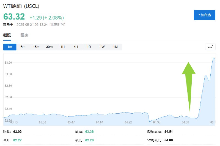This screenshot has width=220, height=146.
Task: Select the 1m interval
Action: click(x=10, y=47)
